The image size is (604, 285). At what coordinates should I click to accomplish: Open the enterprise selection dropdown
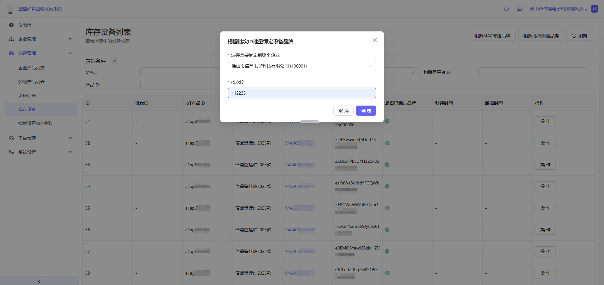302,66
